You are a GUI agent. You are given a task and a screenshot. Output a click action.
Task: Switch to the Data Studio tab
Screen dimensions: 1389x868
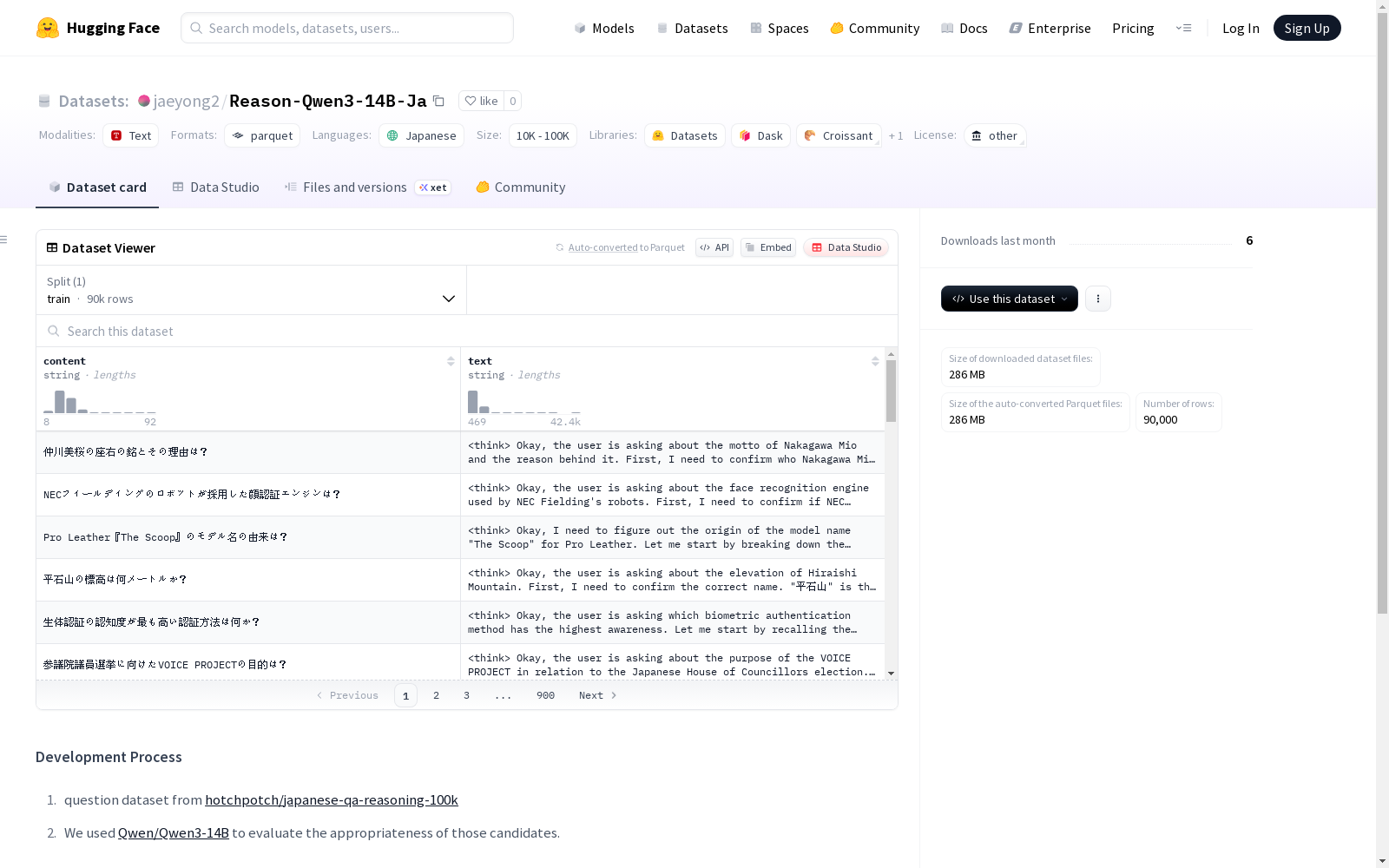[216, 187]
